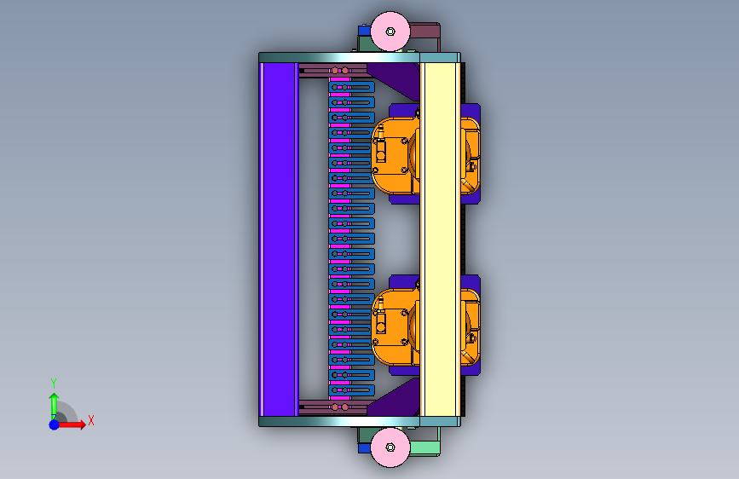Select the pink wheel below the frame
Screen dimensions: 739x479
point(390,447)
